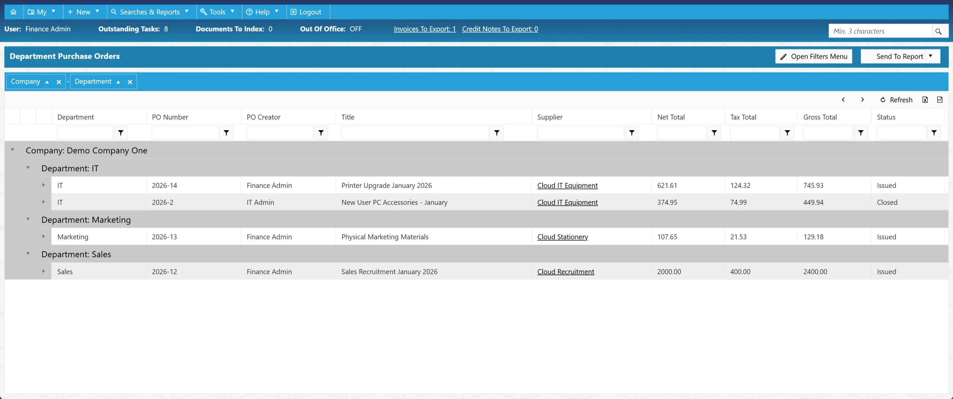This screenshot has width=953, height=399.
Task: Open Invoices To Export link
Action: click(425, 29)
